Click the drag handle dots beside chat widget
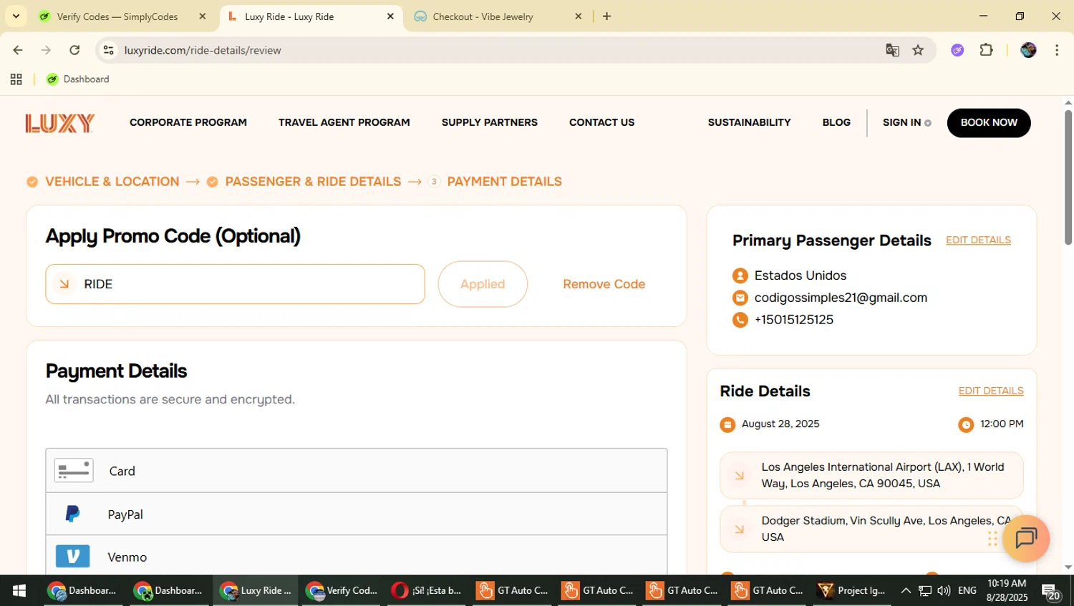The width and height of the screenshot is (1074, 606). [x=992, y=539]
